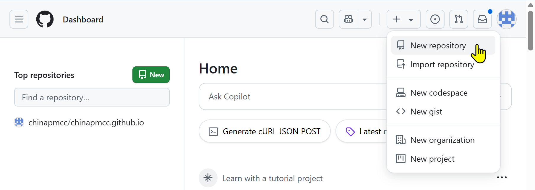This screenshot has height=190, width=535.
Task: Select New repository from menu
Action: tap(438, 45)
